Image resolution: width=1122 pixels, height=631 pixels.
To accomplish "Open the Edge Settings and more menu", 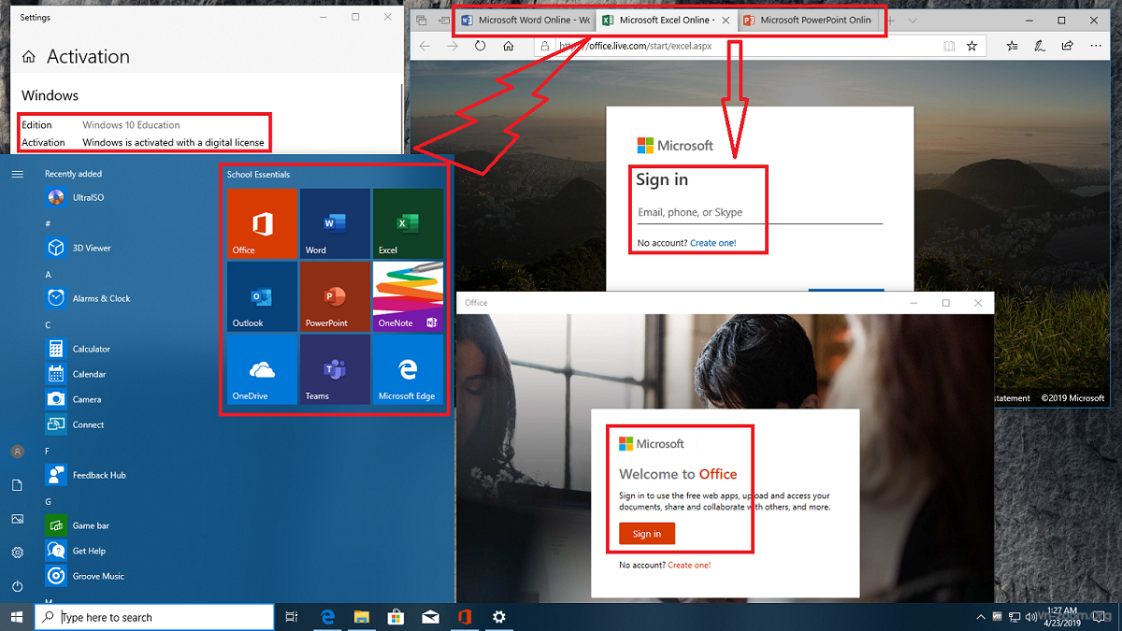I will 1094,46.
